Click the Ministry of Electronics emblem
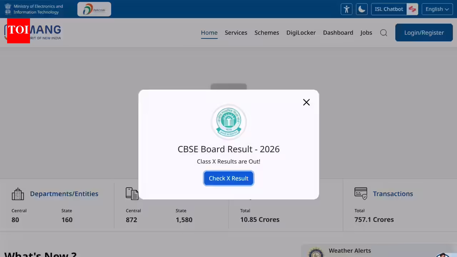457x257 pixels. tap(8, 9)
